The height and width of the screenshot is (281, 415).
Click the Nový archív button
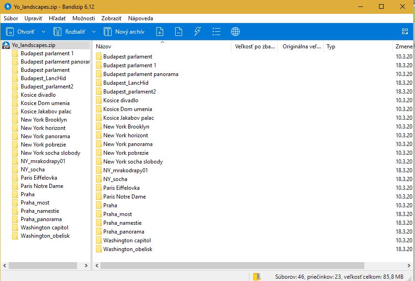click(125, 32)
